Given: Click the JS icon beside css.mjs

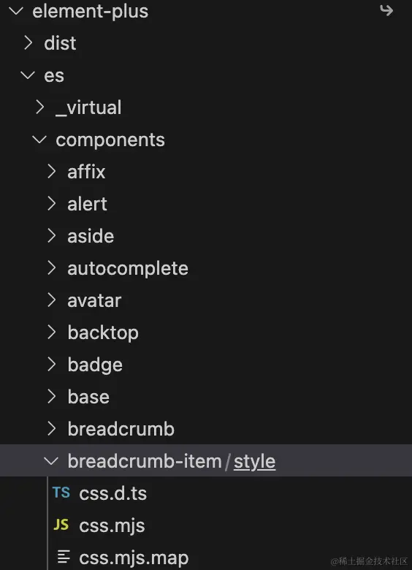Looking at the screenshot, I should pos(61,525).
